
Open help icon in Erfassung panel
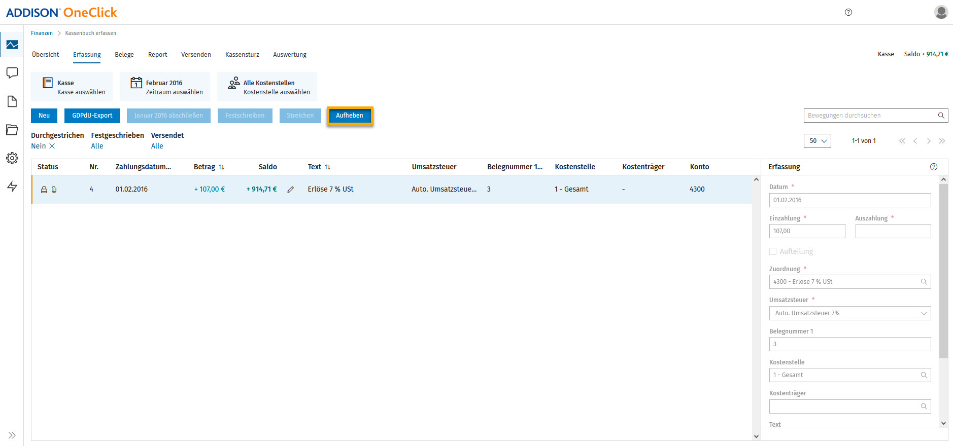click(934, 167)
